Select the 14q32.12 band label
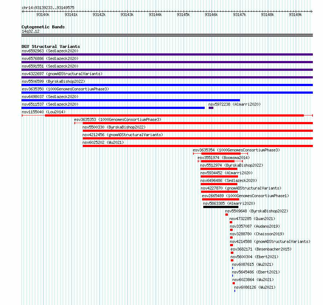This screenshot has width=323, height=305. pyautogui.click(x=30, y=31)
